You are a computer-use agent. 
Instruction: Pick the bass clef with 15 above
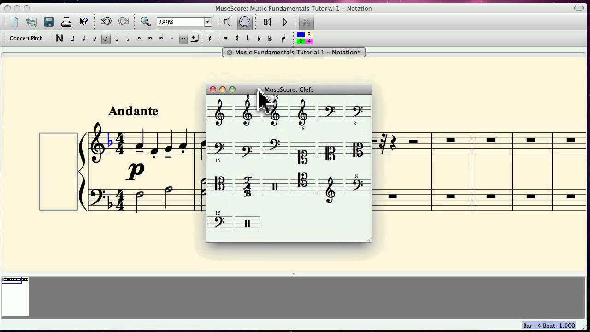click(220, 220)
